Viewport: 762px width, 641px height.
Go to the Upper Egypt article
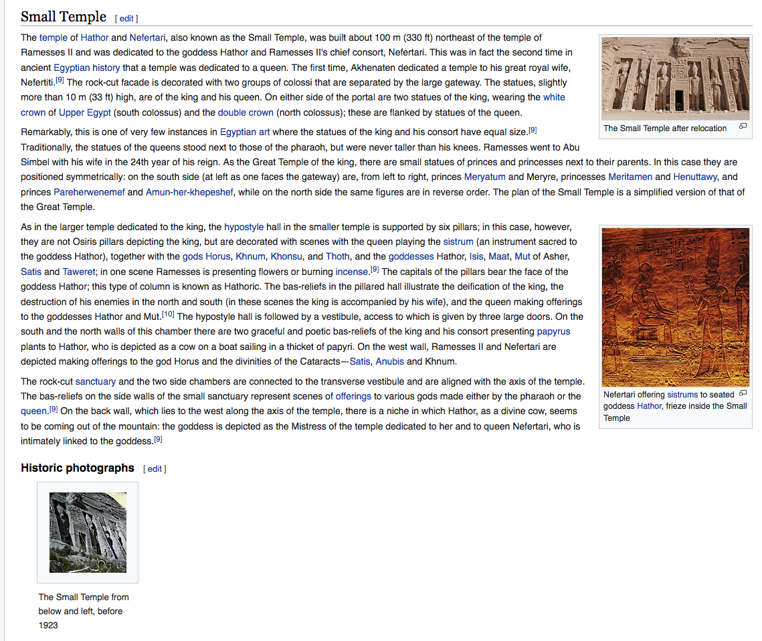click(85, 112)
